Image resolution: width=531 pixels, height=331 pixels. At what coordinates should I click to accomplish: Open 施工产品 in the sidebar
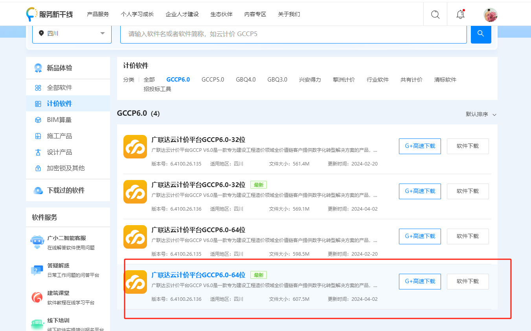pos(68,136)
